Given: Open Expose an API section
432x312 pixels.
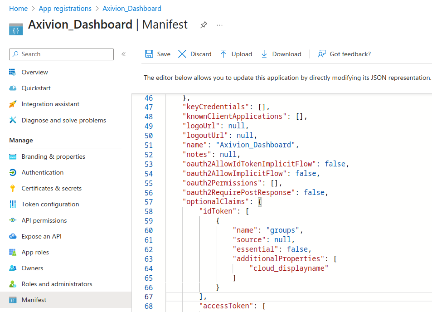Looking at the screenshot, I should (41, 236).
